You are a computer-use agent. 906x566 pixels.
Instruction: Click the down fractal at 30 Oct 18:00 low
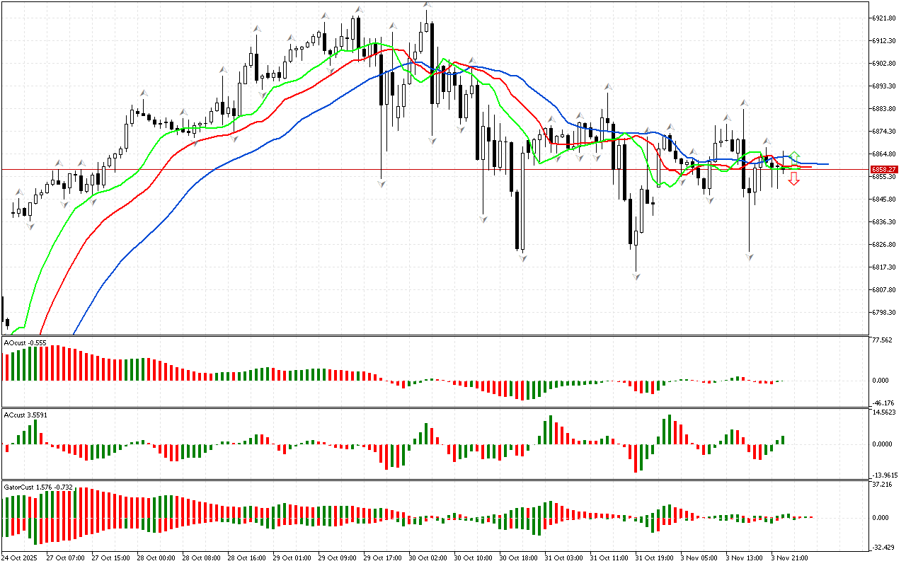[523, 258]
